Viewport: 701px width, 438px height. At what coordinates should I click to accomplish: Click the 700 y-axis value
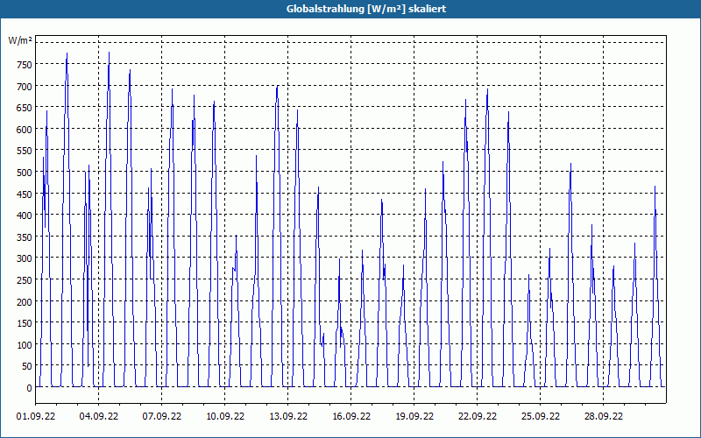pos(25,86)
